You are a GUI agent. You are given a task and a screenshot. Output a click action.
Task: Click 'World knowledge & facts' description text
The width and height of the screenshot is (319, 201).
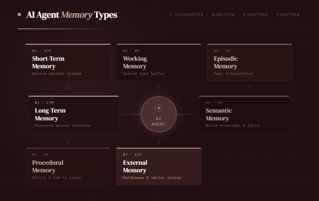[x=232, y=126]
